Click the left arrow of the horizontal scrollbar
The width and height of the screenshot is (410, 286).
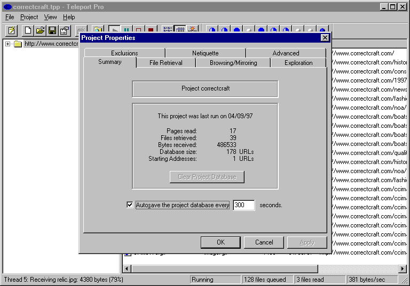pos(127,268)
